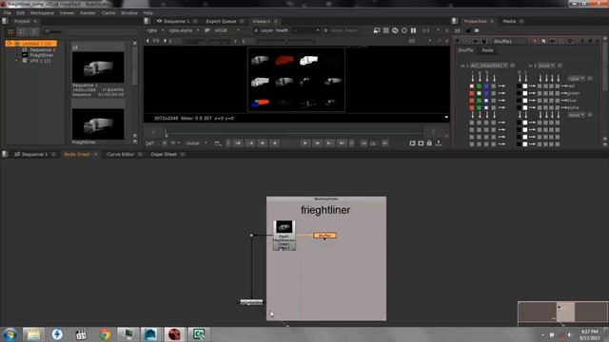Image resolution: width=609 pixels, height=342 pixels.
Task: Switch to the Export Queue tab
Action: [221, 21]
